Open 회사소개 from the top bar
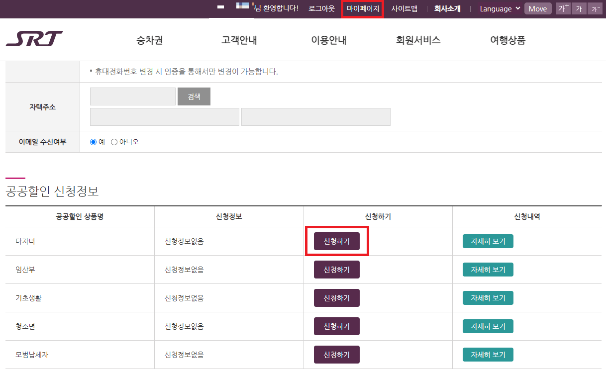This screenshot has width=606, height=369. point(447,8)
